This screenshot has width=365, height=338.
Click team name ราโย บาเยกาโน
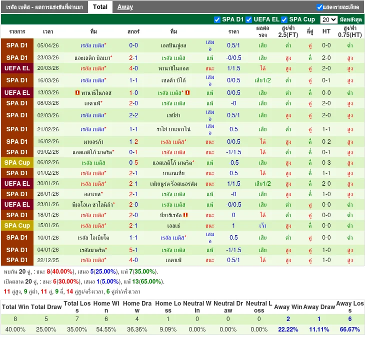[173, 129]
